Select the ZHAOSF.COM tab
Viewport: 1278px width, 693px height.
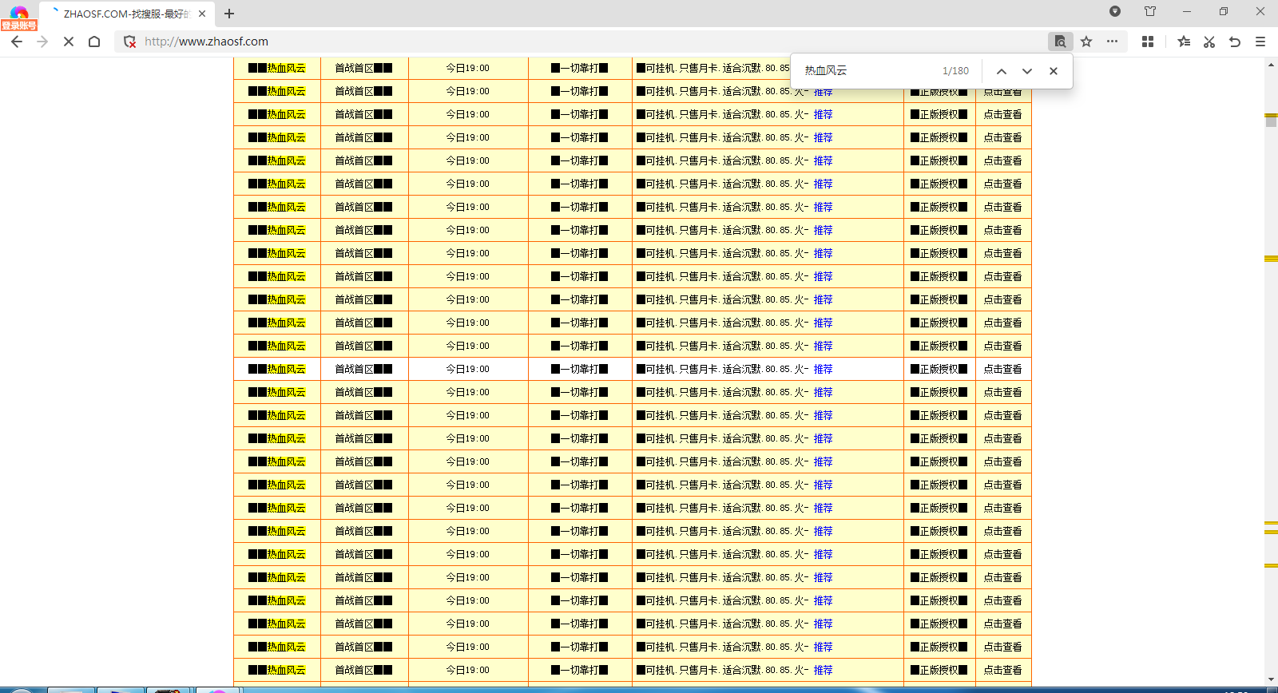(125, 14)
